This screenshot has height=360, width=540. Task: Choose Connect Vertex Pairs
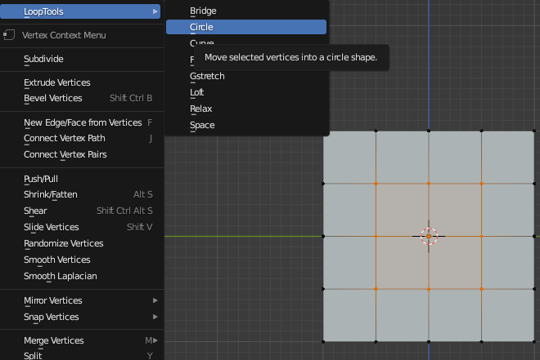80,154
